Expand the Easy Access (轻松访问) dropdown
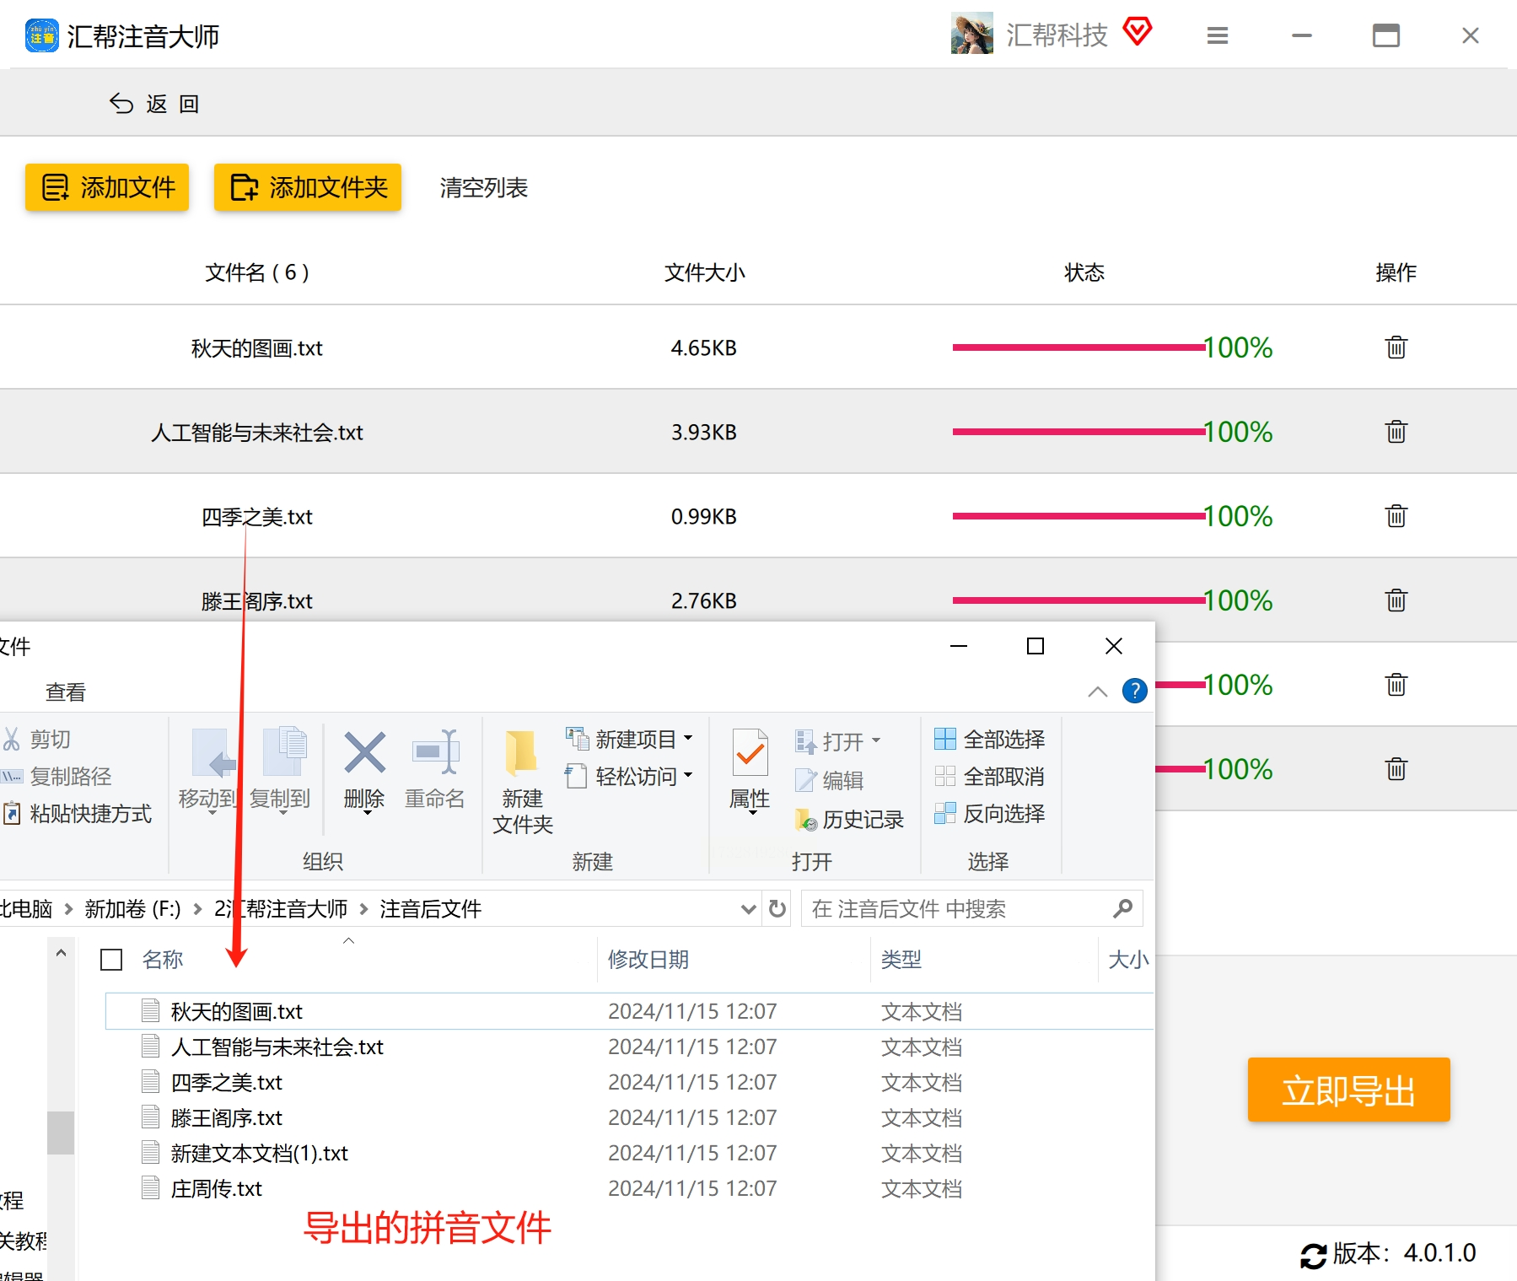 tap(688, 776)
